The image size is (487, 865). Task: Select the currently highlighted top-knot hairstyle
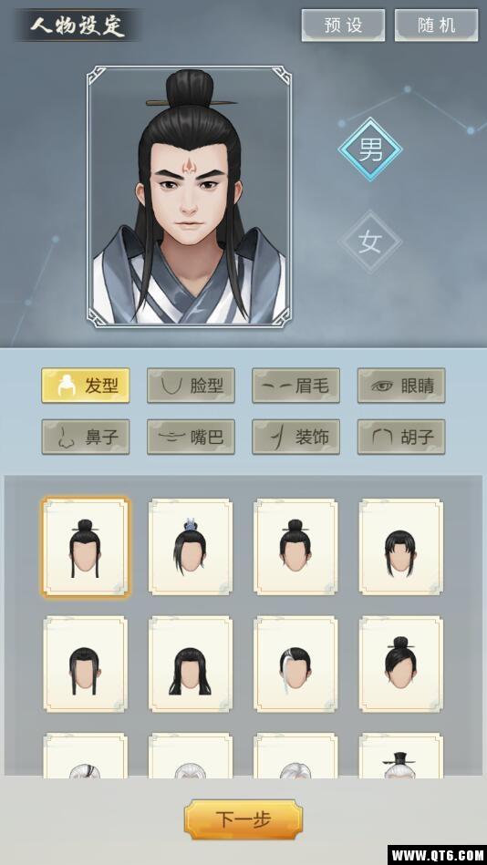pyautogui.click(x=86, y=547)
